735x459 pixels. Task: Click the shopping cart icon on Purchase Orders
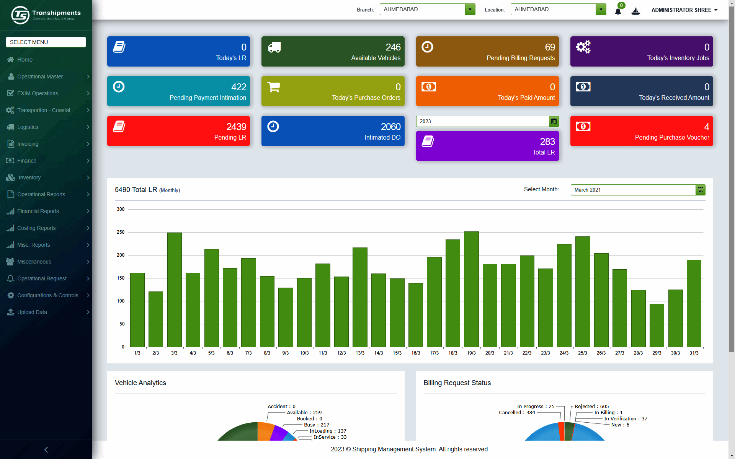pos(274,87)
